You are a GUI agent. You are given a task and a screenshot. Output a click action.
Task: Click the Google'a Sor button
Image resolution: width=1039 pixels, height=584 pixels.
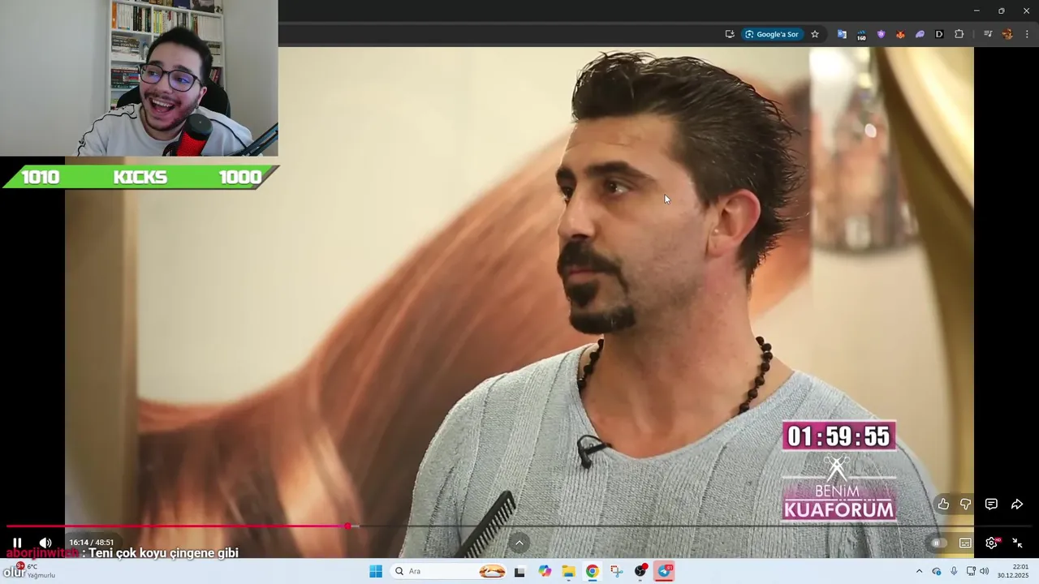772,34
